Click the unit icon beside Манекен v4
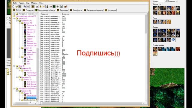The height and width of the screenshot is (108, 192). tap(25, 37)
